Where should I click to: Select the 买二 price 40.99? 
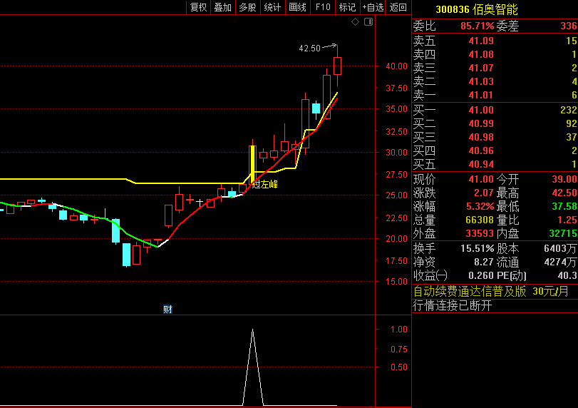481,123
